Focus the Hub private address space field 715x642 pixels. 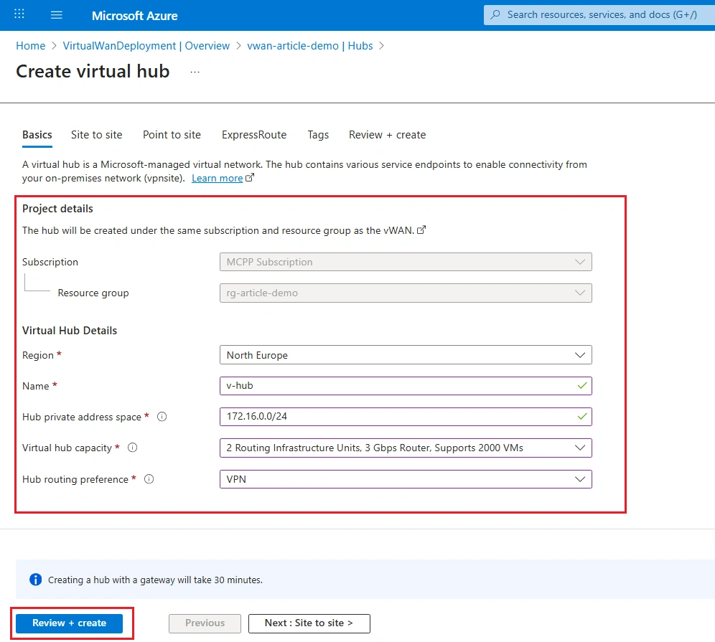pos(406,417)
